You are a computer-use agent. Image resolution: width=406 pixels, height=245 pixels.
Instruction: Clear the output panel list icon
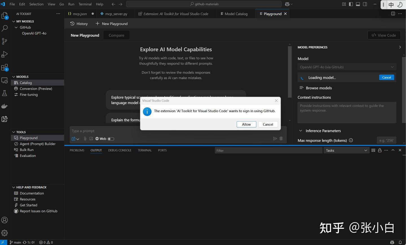click(373, 150)
